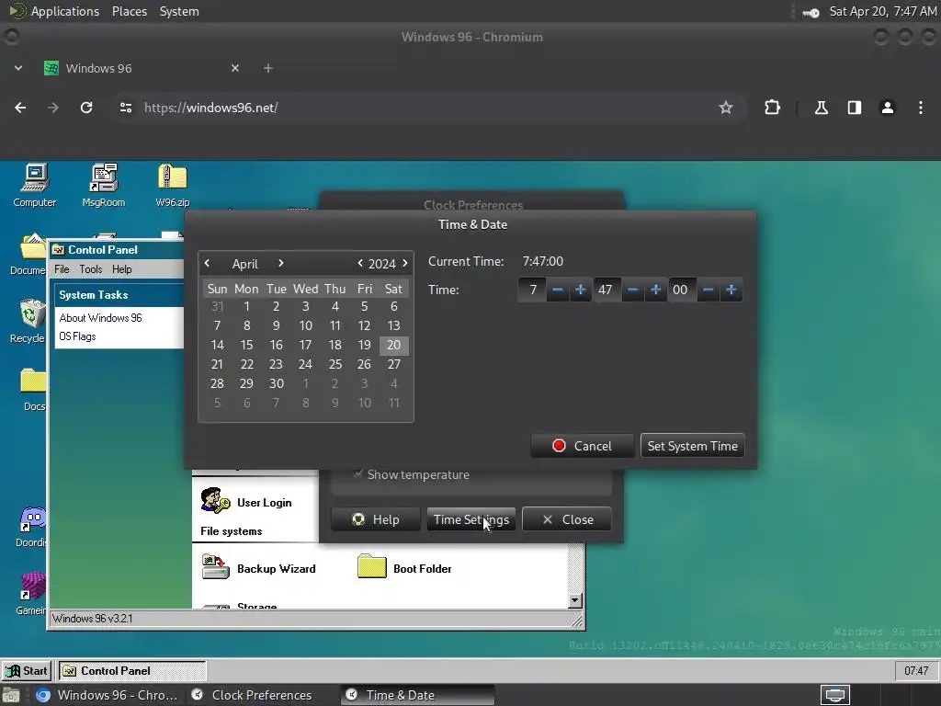Open the Docs folder on the desktop
Screen dimensions: 941x706
coord(33,389)
